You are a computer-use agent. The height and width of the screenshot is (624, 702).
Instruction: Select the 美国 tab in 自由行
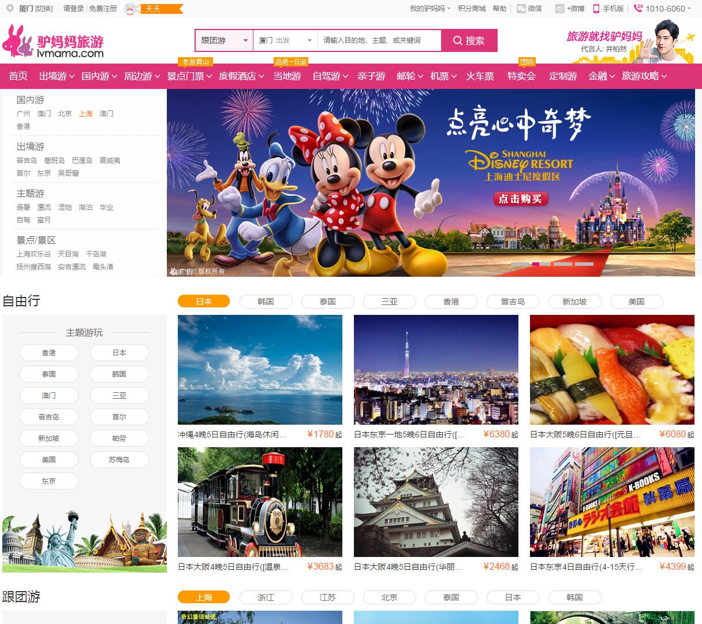point(636,302)
